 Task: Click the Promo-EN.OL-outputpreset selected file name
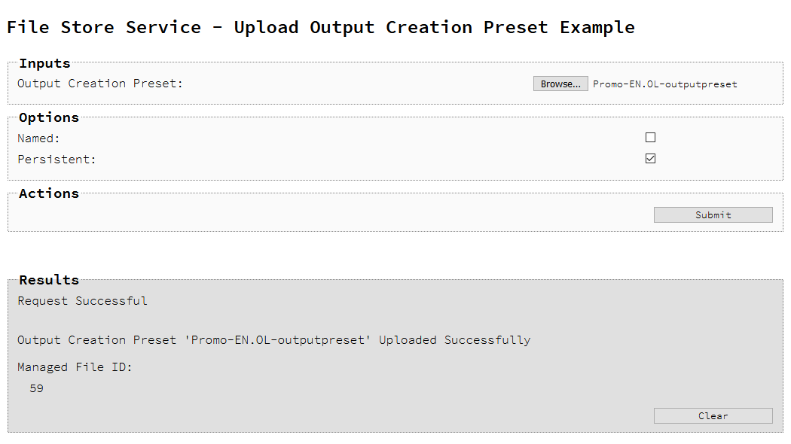tap(665, 84)
